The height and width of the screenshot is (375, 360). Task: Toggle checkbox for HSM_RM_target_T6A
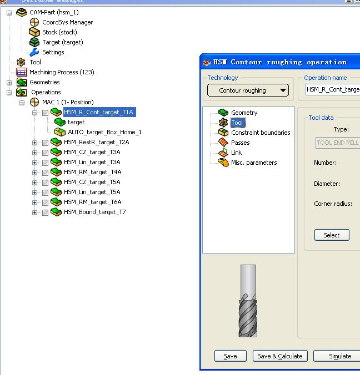[45, 202]
